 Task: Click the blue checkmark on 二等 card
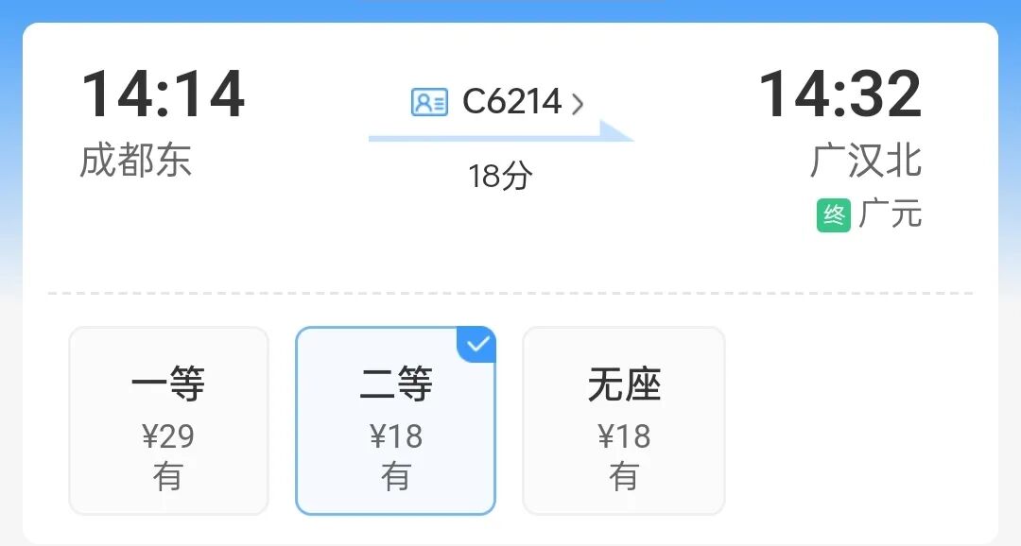coord(478,344)
